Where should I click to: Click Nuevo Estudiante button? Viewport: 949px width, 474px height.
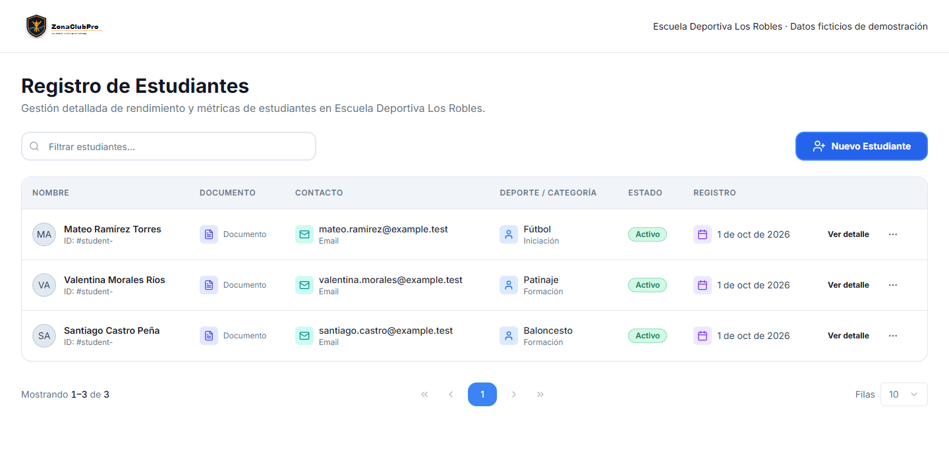point(861,146)
